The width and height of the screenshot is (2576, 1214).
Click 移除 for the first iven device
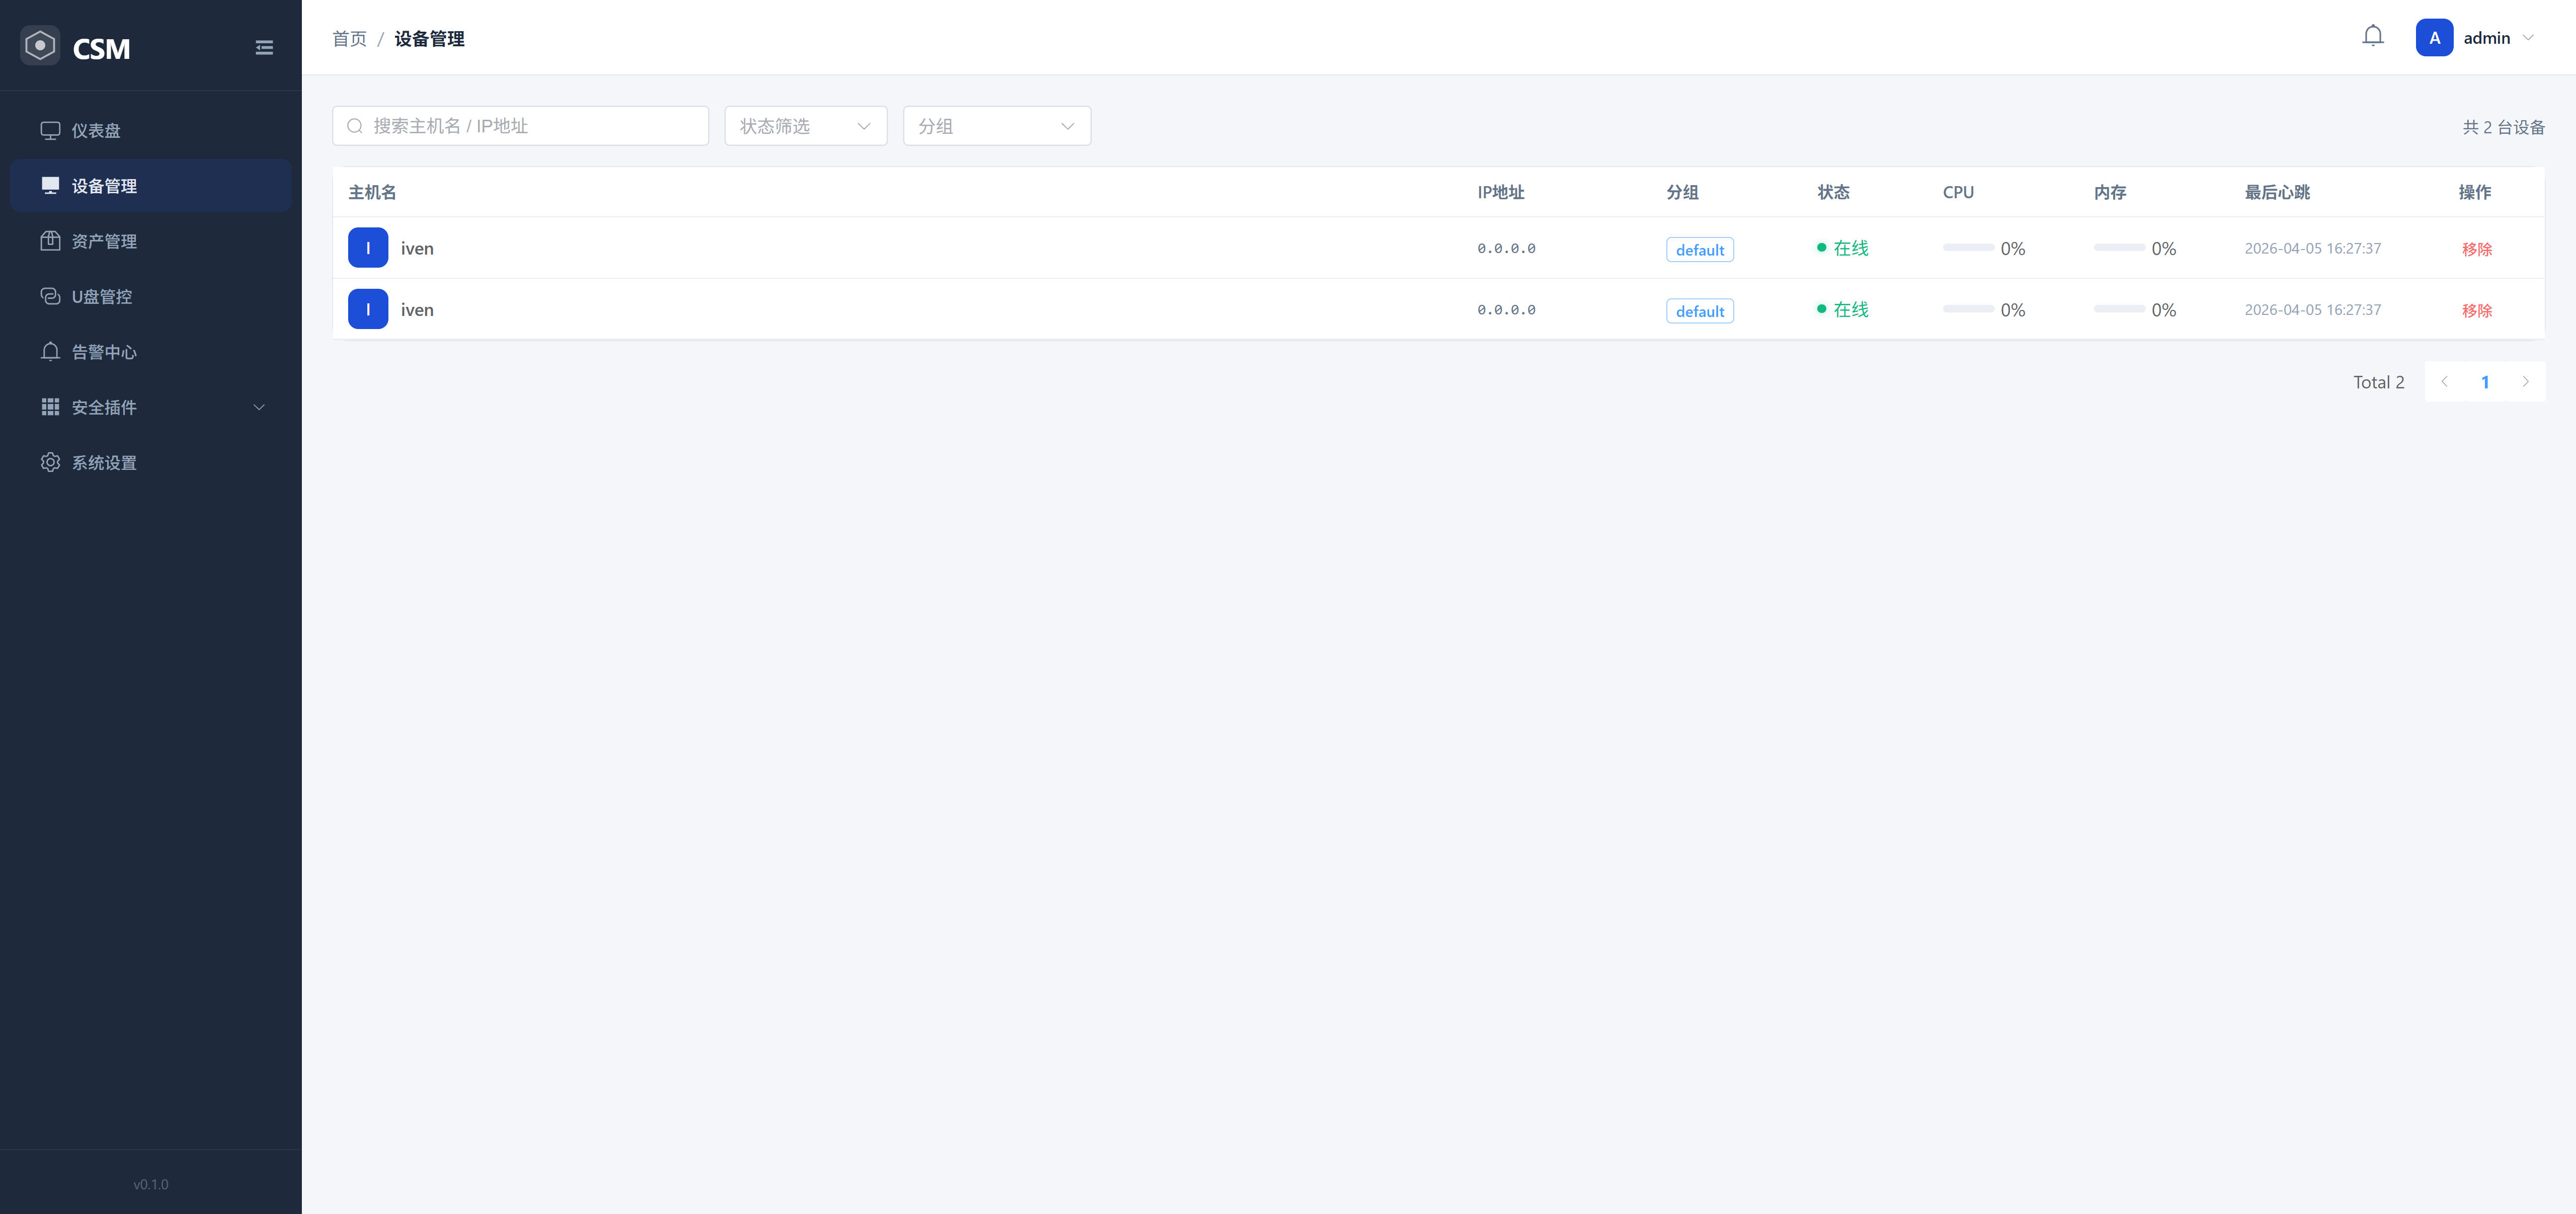[x=2476, y=249]
